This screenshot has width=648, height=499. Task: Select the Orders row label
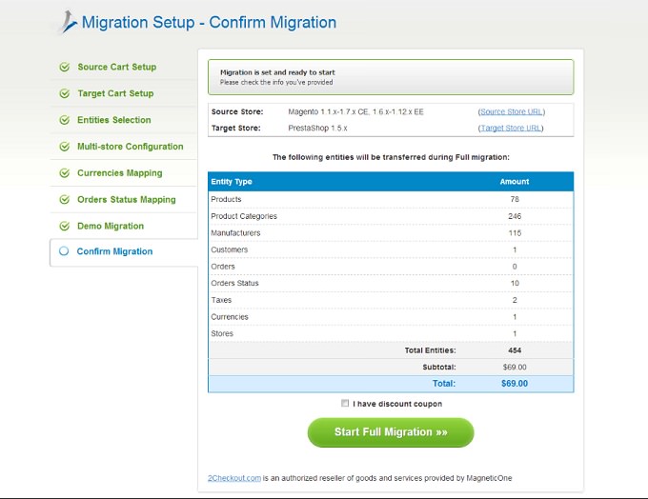(x=223, y=267)
